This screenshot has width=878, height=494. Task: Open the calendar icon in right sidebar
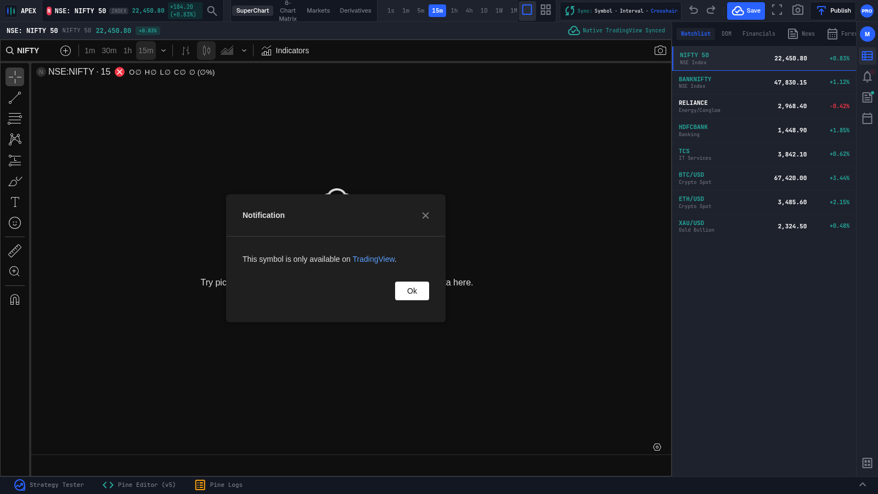click(867, 119)
